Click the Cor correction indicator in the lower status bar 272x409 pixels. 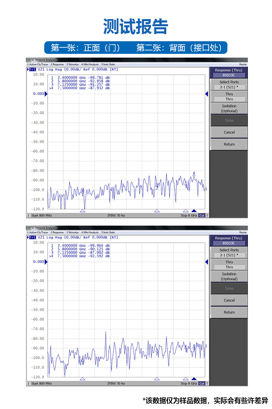(x=202, y=383)
